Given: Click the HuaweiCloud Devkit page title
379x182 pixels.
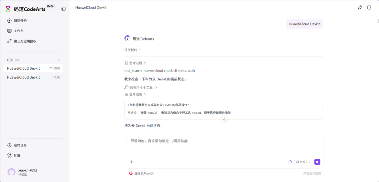Looking at the screenshot, I should [91, 7].
